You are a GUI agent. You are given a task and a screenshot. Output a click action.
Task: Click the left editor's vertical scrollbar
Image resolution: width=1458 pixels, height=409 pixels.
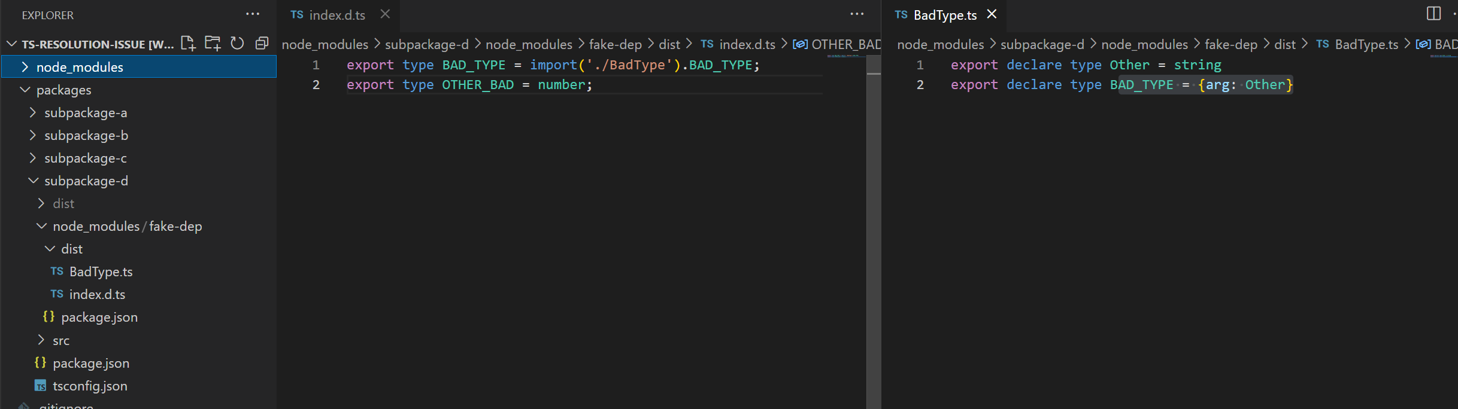coord(874,239)
